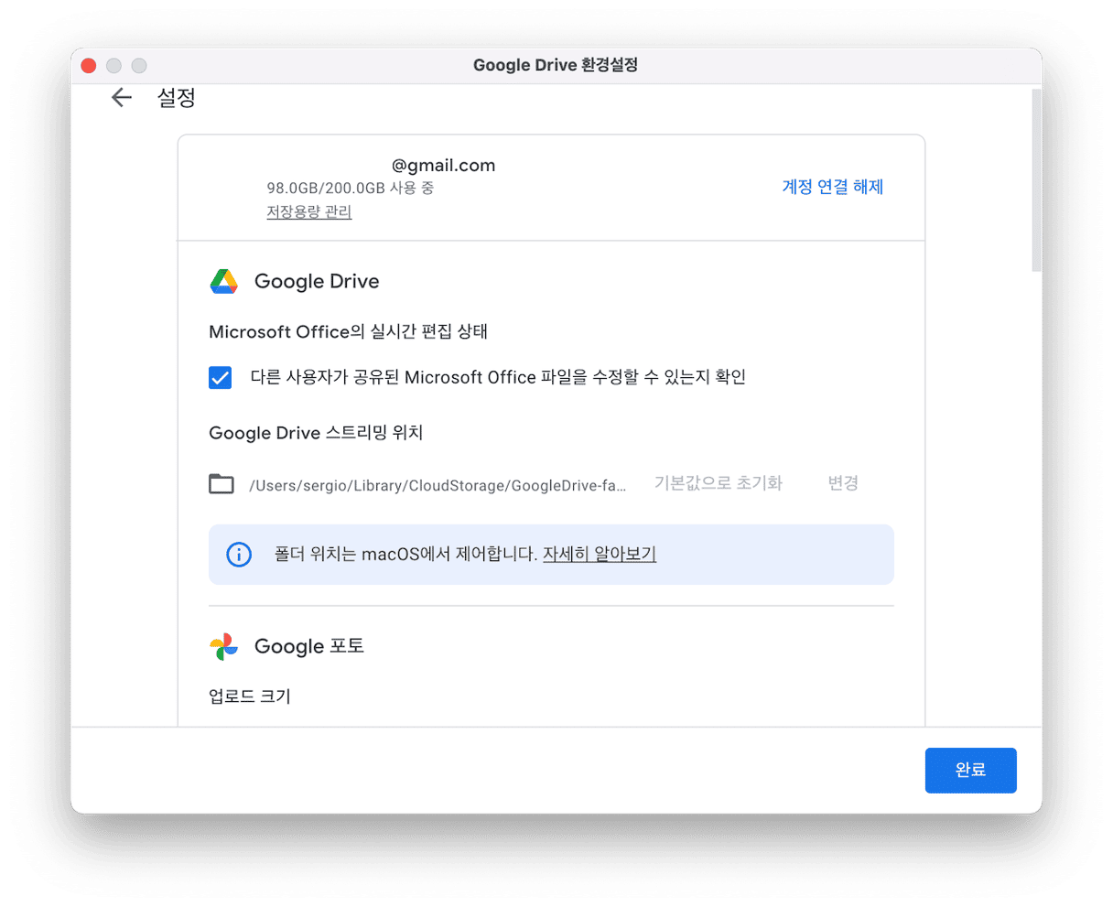This screenshot has width=1113, height=907.
Task: Click the /Users/sergio/Library streaming path text
Action: tap(438, 485)
